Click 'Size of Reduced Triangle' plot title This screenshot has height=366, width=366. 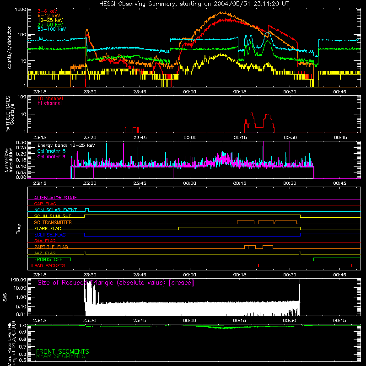click(x=116, y=283)
